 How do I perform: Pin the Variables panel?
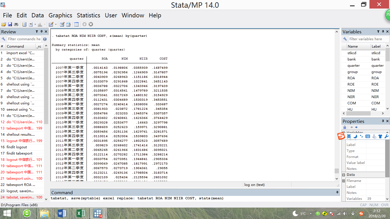click(x=383, y=32)
